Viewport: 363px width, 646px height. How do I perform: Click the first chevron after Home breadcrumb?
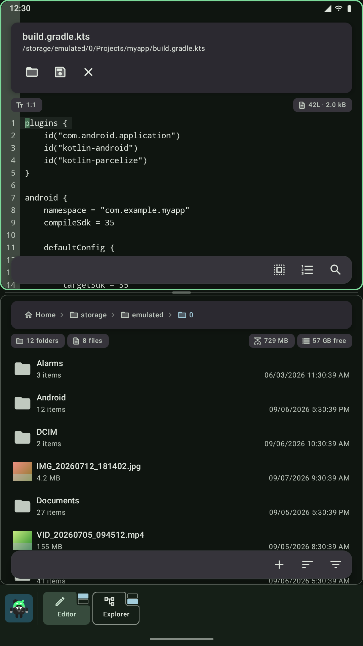click(62, 315)
